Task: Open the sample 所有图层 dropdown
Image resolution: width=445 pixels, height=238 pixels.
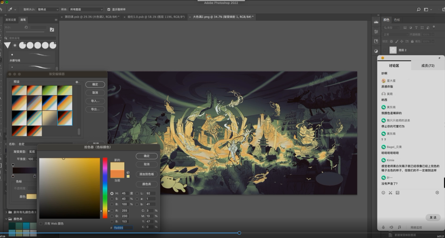Action: [x=86, y=9]
